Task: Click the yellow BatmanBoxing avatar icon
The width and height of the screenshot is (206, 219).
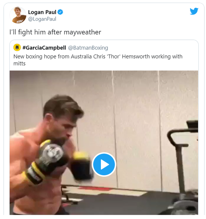Action: tap(17, 48)
